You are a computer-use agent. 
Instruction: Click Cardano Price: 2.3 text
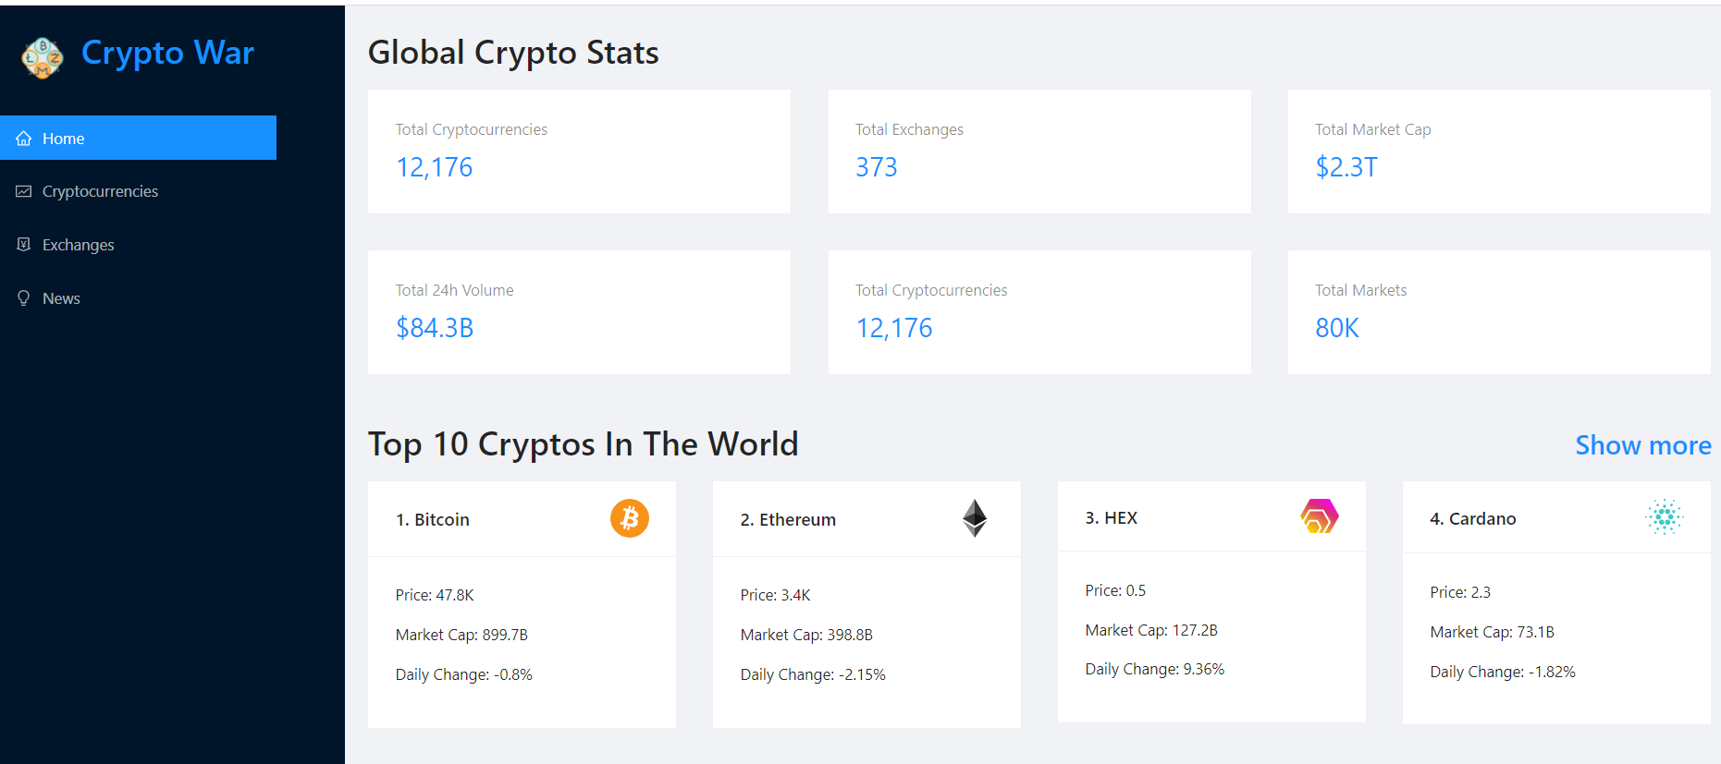pyautogui.click(x=1460, y=592)
